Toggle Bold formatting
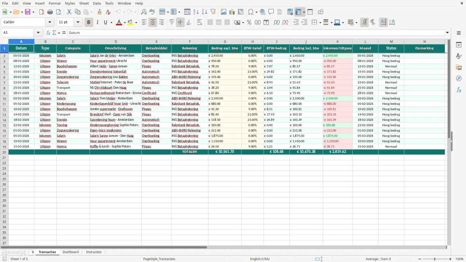 (x=89, y=23)
